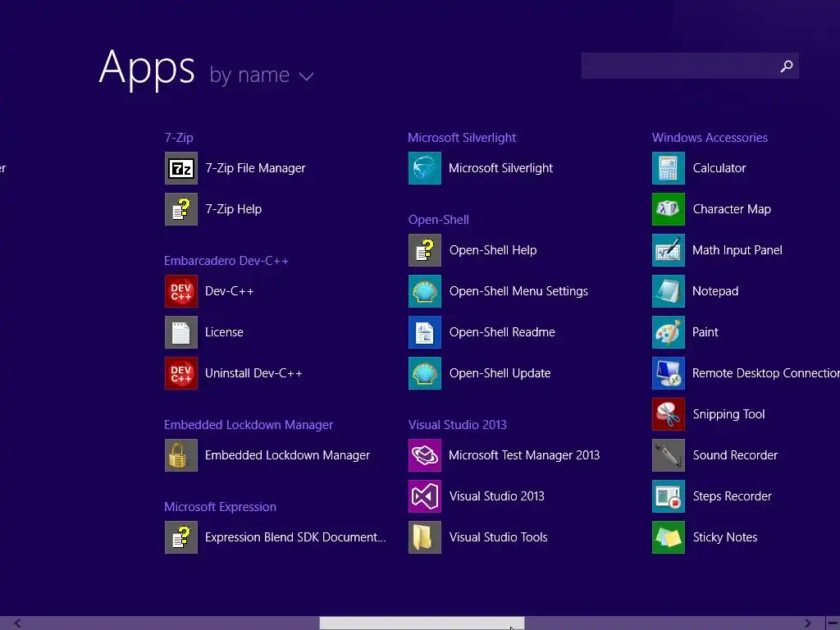Launch the Math Input Panel icon
Image resolution: width=840 pixels, height=630 pixels.
coord(669,250)
